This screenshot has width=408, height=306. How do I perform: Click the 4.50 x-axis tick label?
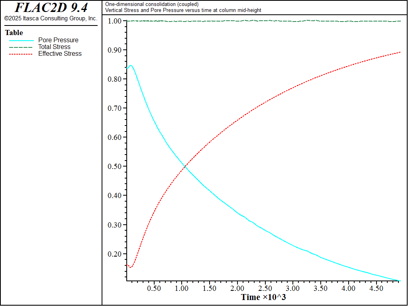click(377, 288)
